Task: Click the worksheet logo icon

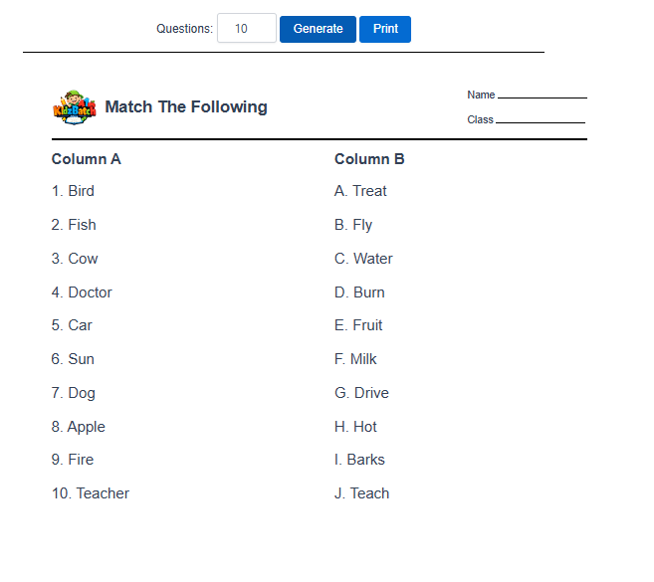Action: click(74, 106)
